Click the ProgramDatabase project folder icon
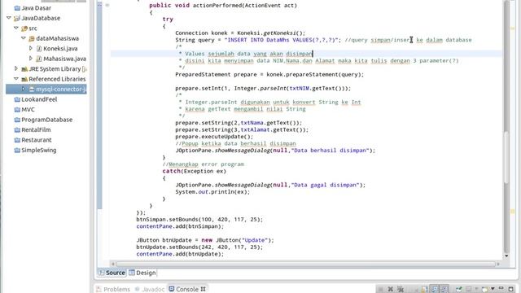This screenshot has width=521, height=293. (x=17, y=120)
